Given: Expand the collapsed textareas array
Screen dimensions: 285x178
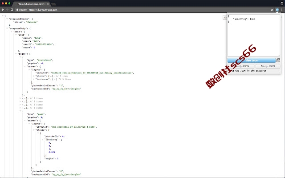Looking at the screenshot, I should (33, 79).
